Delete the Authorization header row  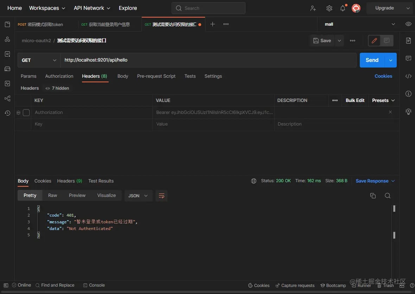point(390,112)
